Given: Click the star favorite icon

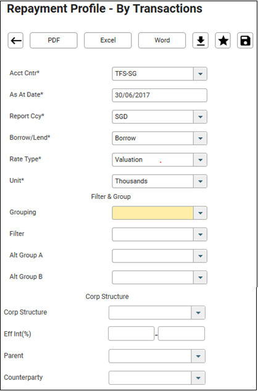Looking at the screenshot, I should (223, 40).
